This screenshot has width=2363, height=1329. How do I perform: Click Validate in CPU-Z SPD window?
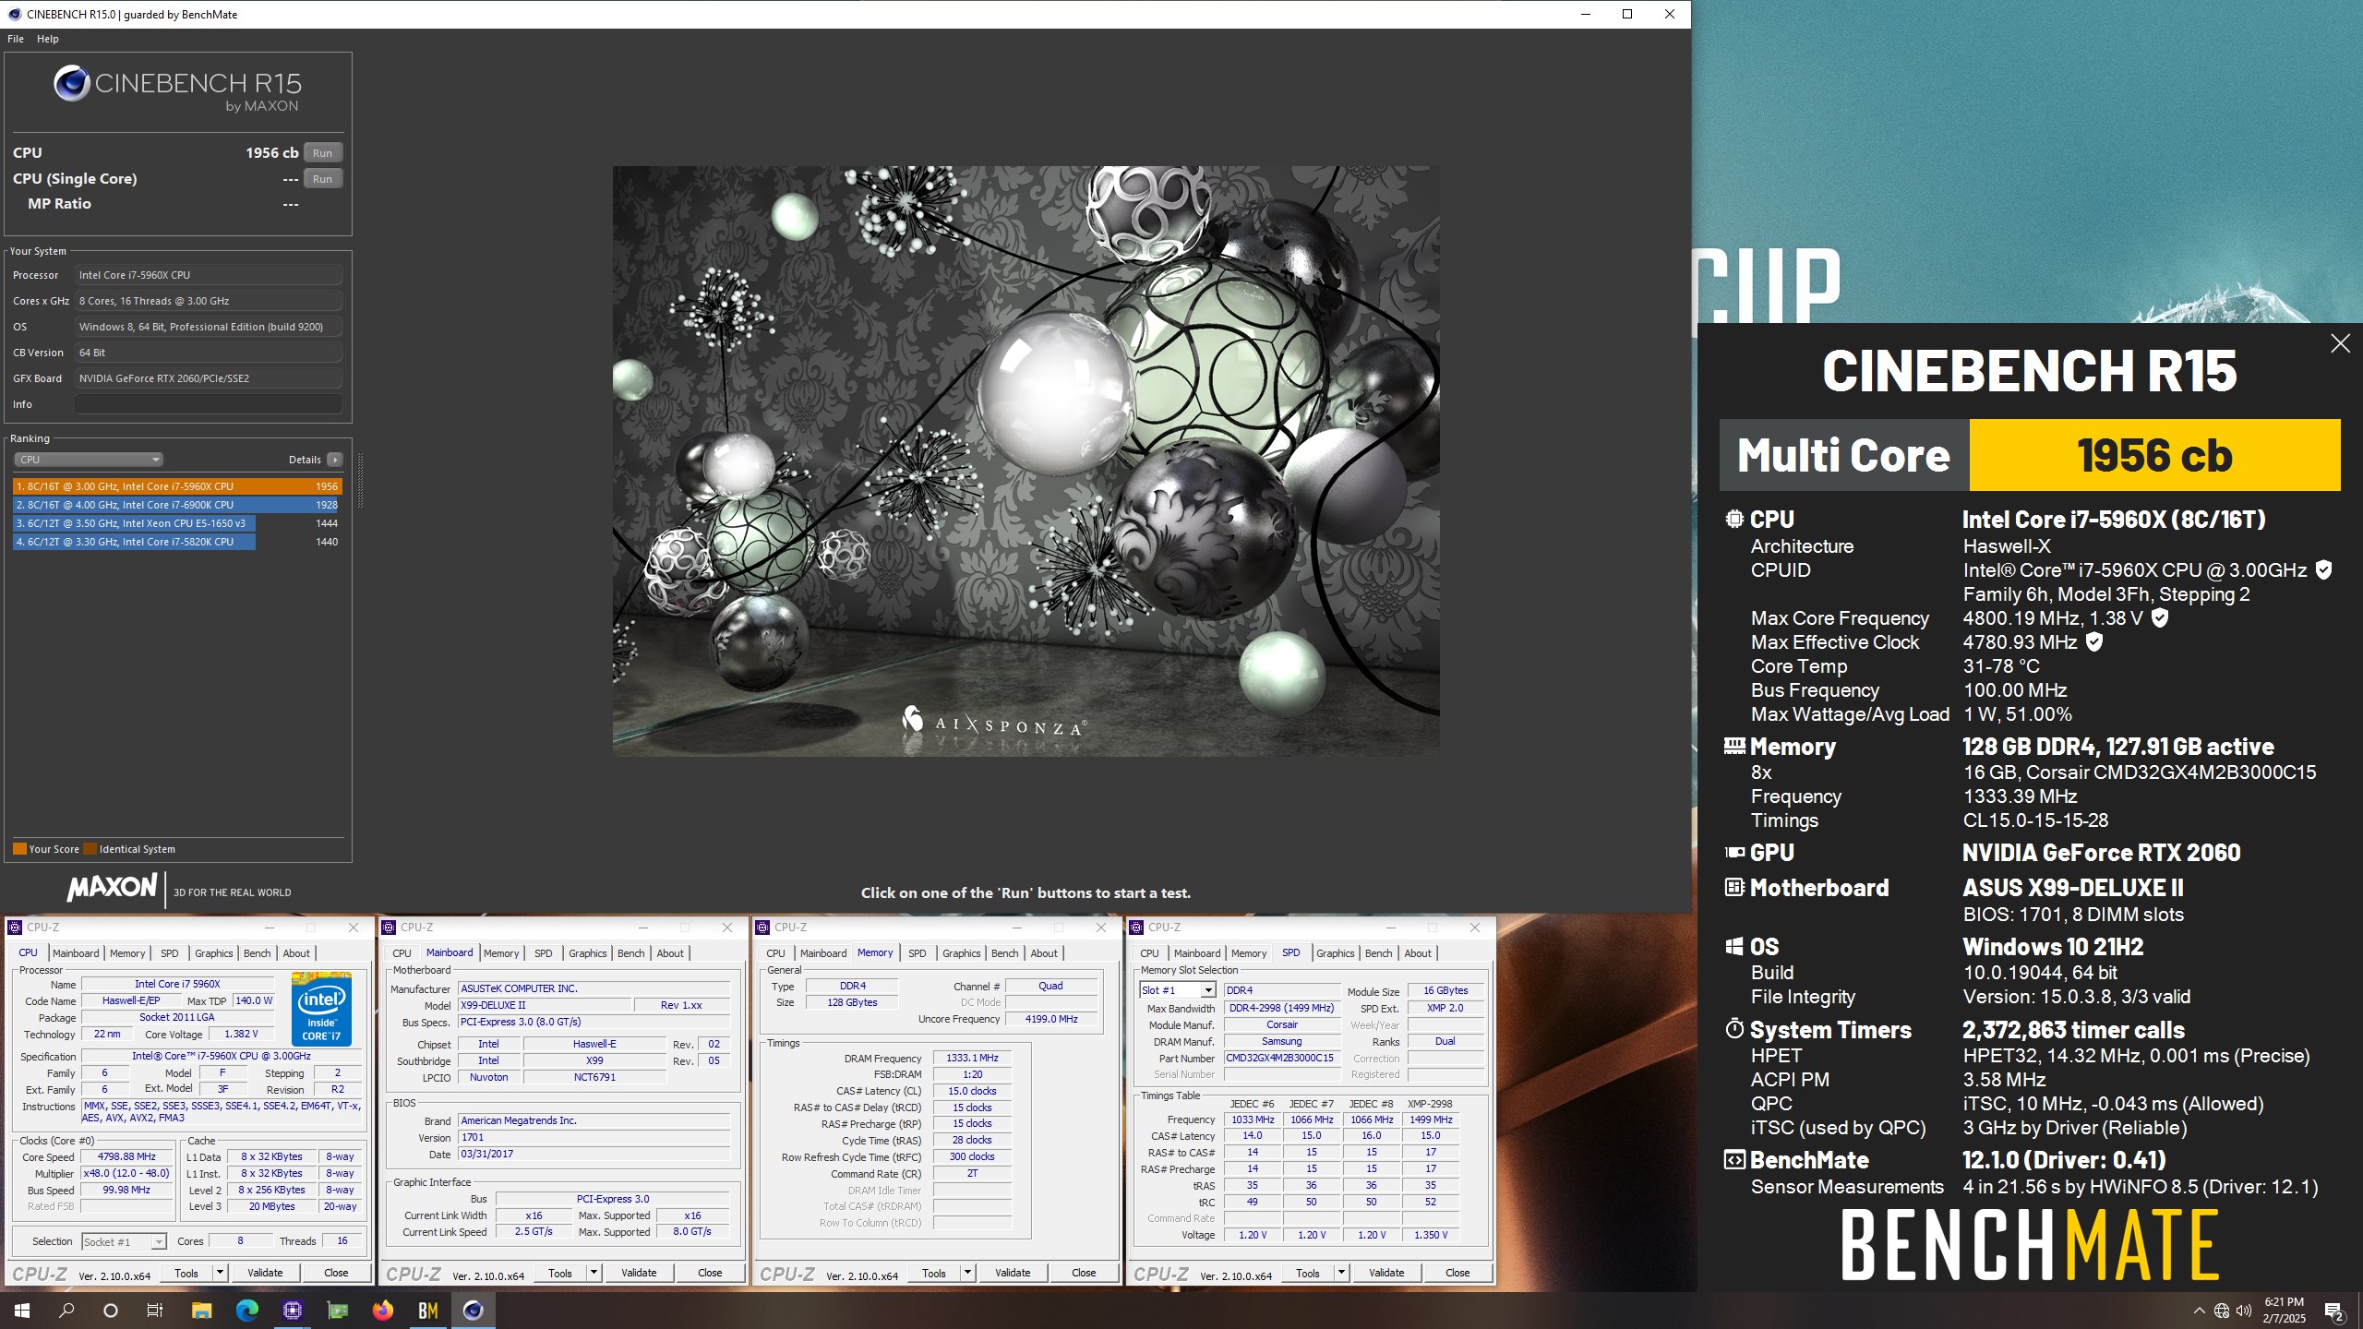click(x=1386, y=1273)
